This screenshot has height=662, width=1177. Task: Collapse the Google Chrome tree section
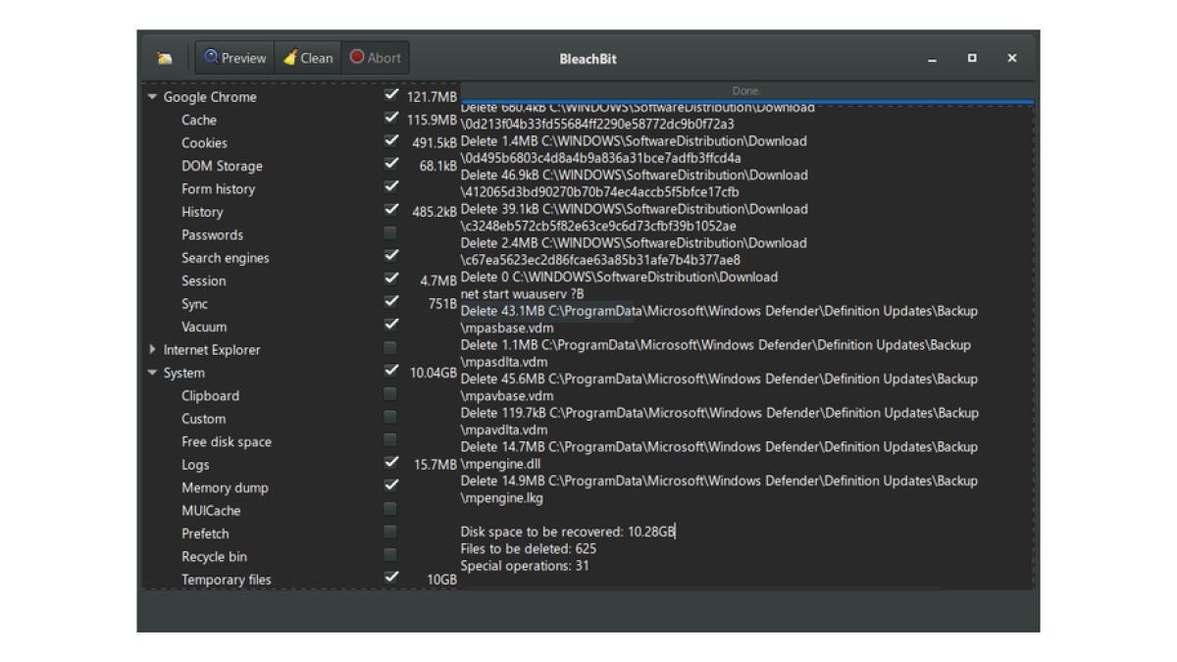(x=152, y=97)
